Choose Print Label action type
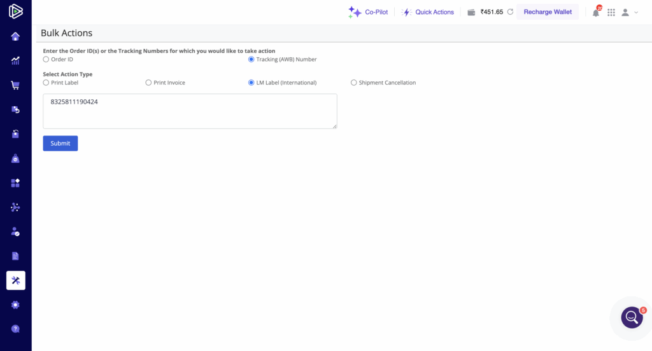 click(46, 83)
